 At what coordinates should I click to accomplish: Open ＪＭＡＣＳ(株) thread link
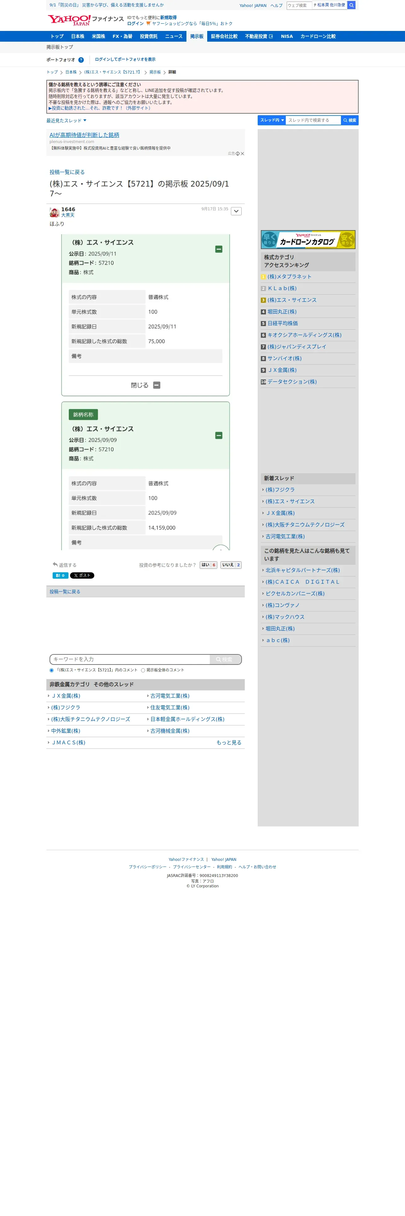pos(68,742)
